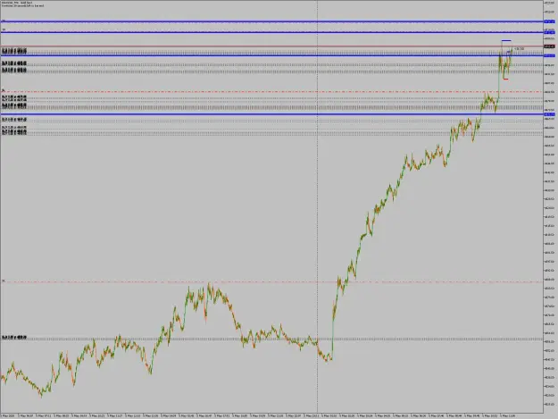Click the short red stop-loss marker below latest candles
Image resolution: width=558 pixels, height=419 pixels.
point(505,79)
